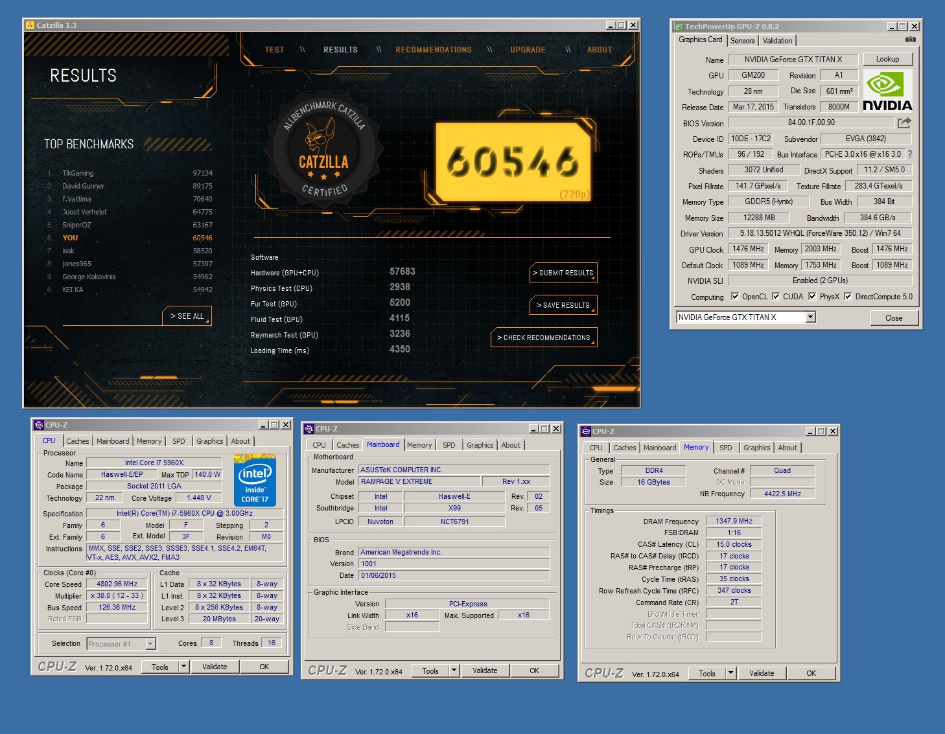Click the CPU-Z Mainboard window title icon
This screenshot has width=945, height=734.
click(309, 429)
